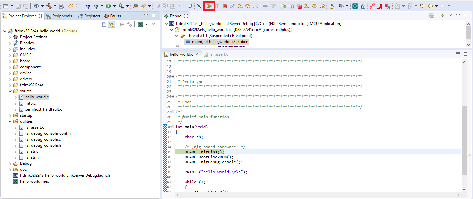Click the Build hammer icon
The width and height of the screenshot is (473, 199).
click(x=49, y=6)
